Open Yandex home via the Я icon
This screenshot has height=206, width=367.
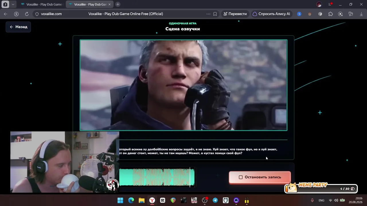tap(16, 14)
